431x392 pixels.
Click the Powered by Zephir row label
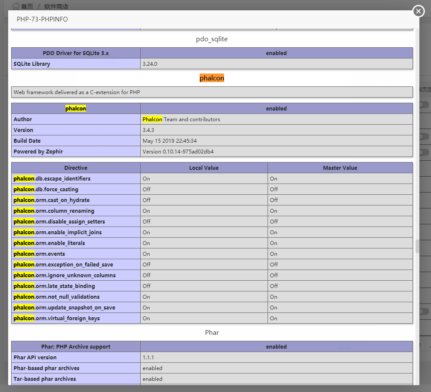(x=38, y=151)
